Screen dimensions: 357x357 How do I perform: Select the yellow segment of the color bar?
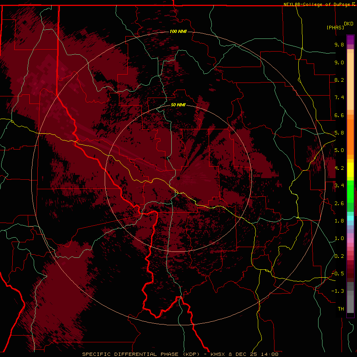tap(350, 170)
